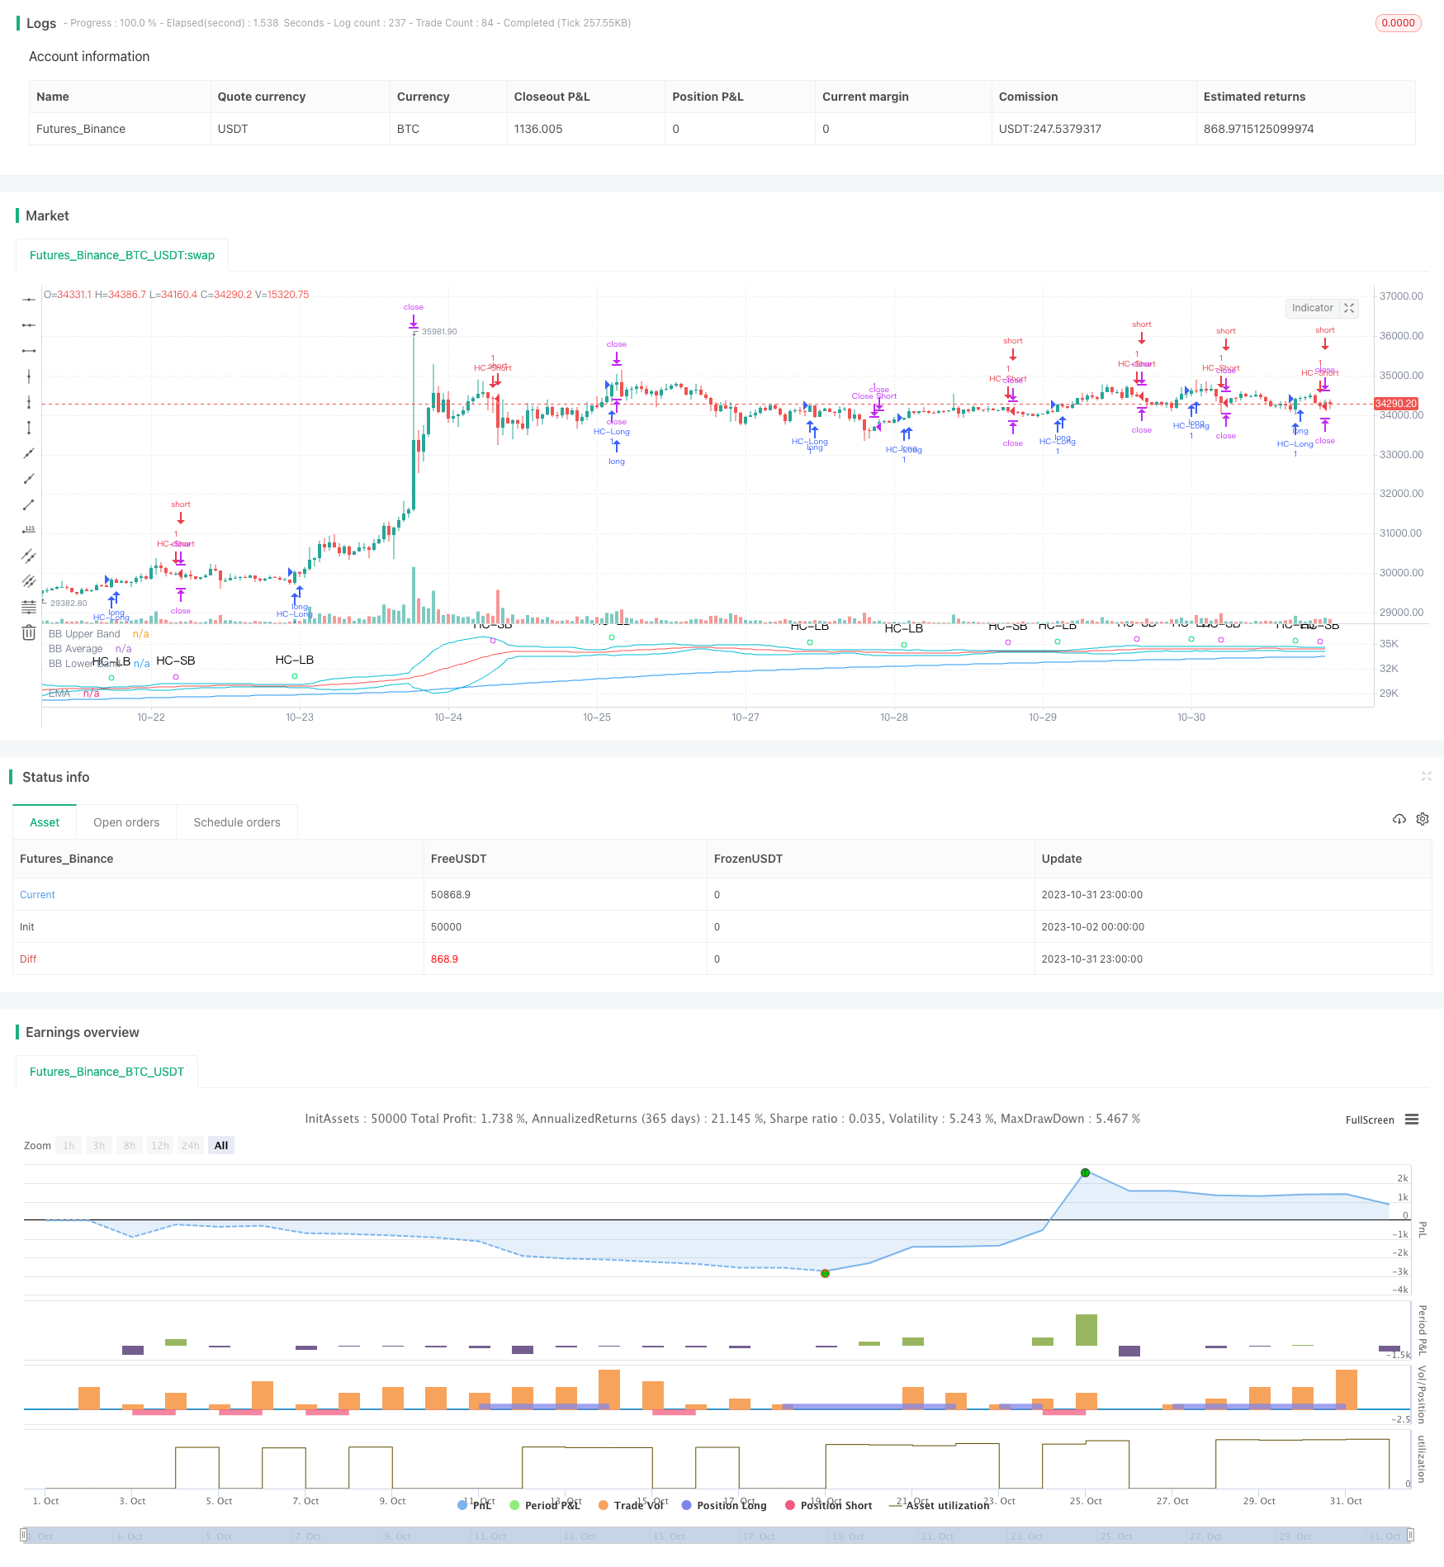This screenshot has width=1444, height=1567.
Task: Select the diagonal segment drawing tool
Action: 29,504
